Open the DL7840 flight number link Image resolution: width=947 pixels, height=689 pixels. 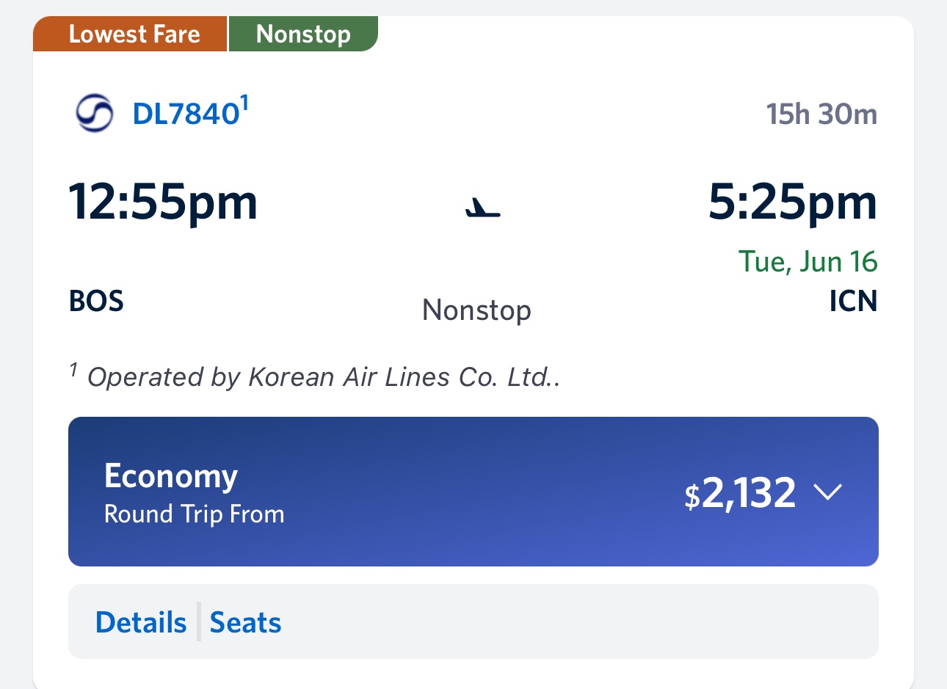tap(186, 114)
